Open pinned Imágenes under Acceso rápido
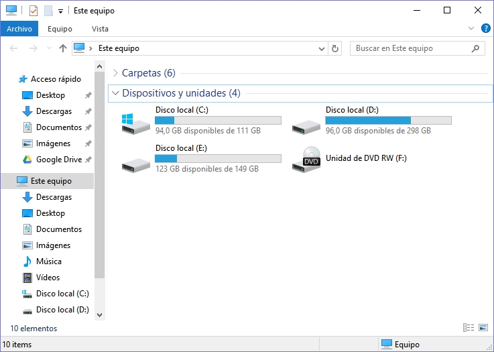The width and height of the screenshot is (494, 352). pos(53,143)
